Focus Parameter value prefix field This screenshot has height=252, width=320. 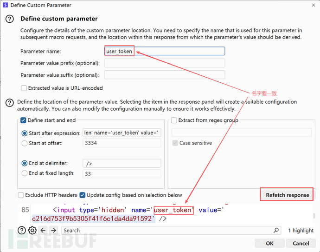165,63
